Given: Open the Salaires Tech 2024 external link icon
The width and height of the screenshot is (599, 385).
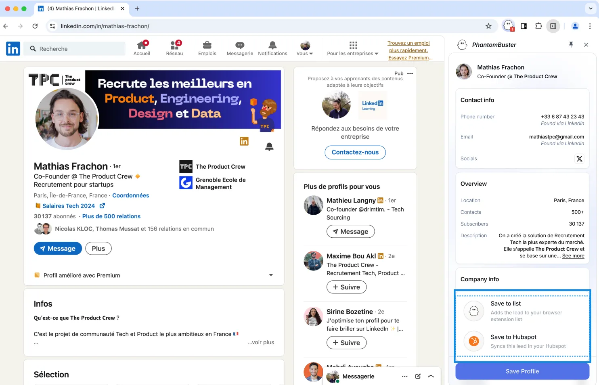Looking at the screenshot, I should click(102, 205).
